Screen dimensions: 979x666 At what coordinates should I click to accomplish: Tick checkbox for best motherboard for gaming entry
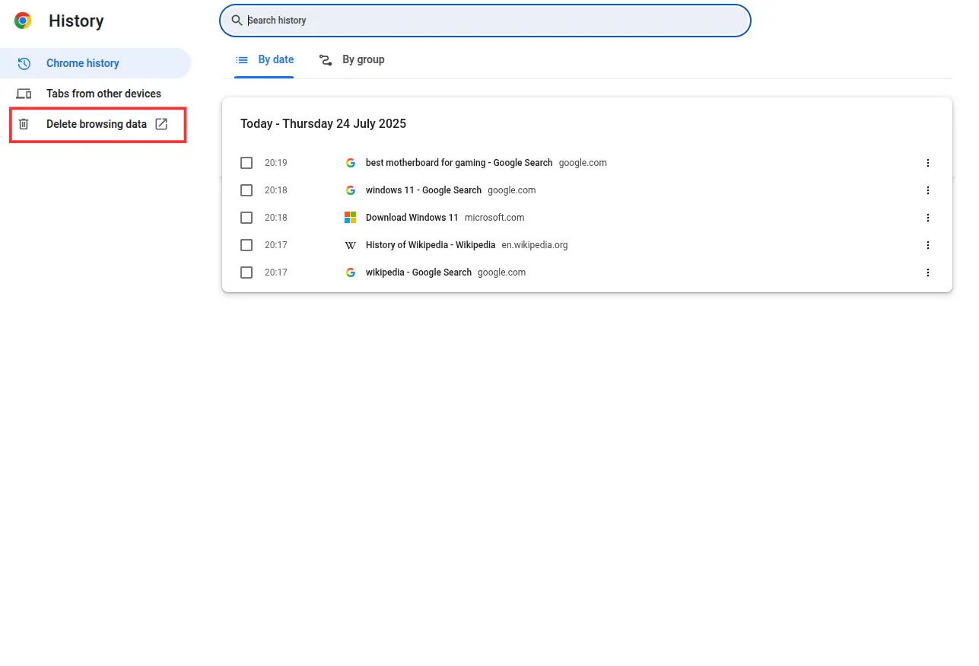pos(246,163)
